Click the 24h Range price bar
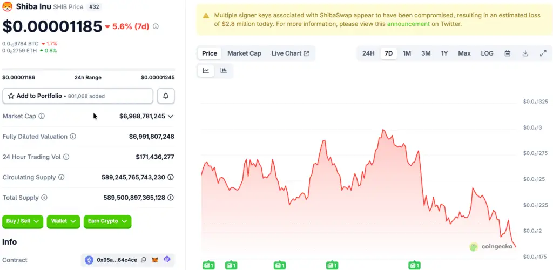The width and height of the screenshot is (553, 270). coord(89,70)
